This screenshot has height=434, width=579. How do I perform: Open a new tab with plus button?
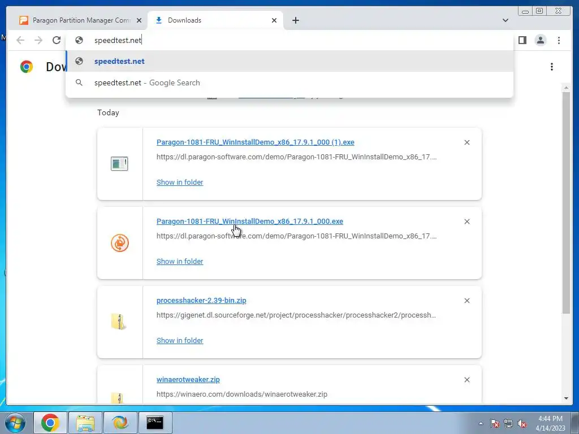(295, 20)
